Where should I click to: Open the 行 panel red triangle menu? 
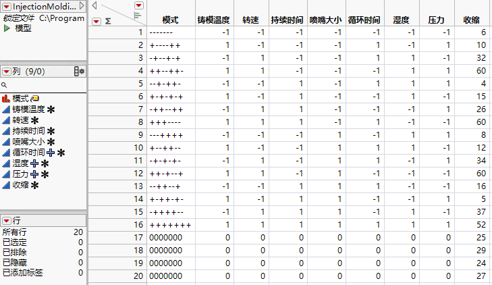click(x=7, y=221)
